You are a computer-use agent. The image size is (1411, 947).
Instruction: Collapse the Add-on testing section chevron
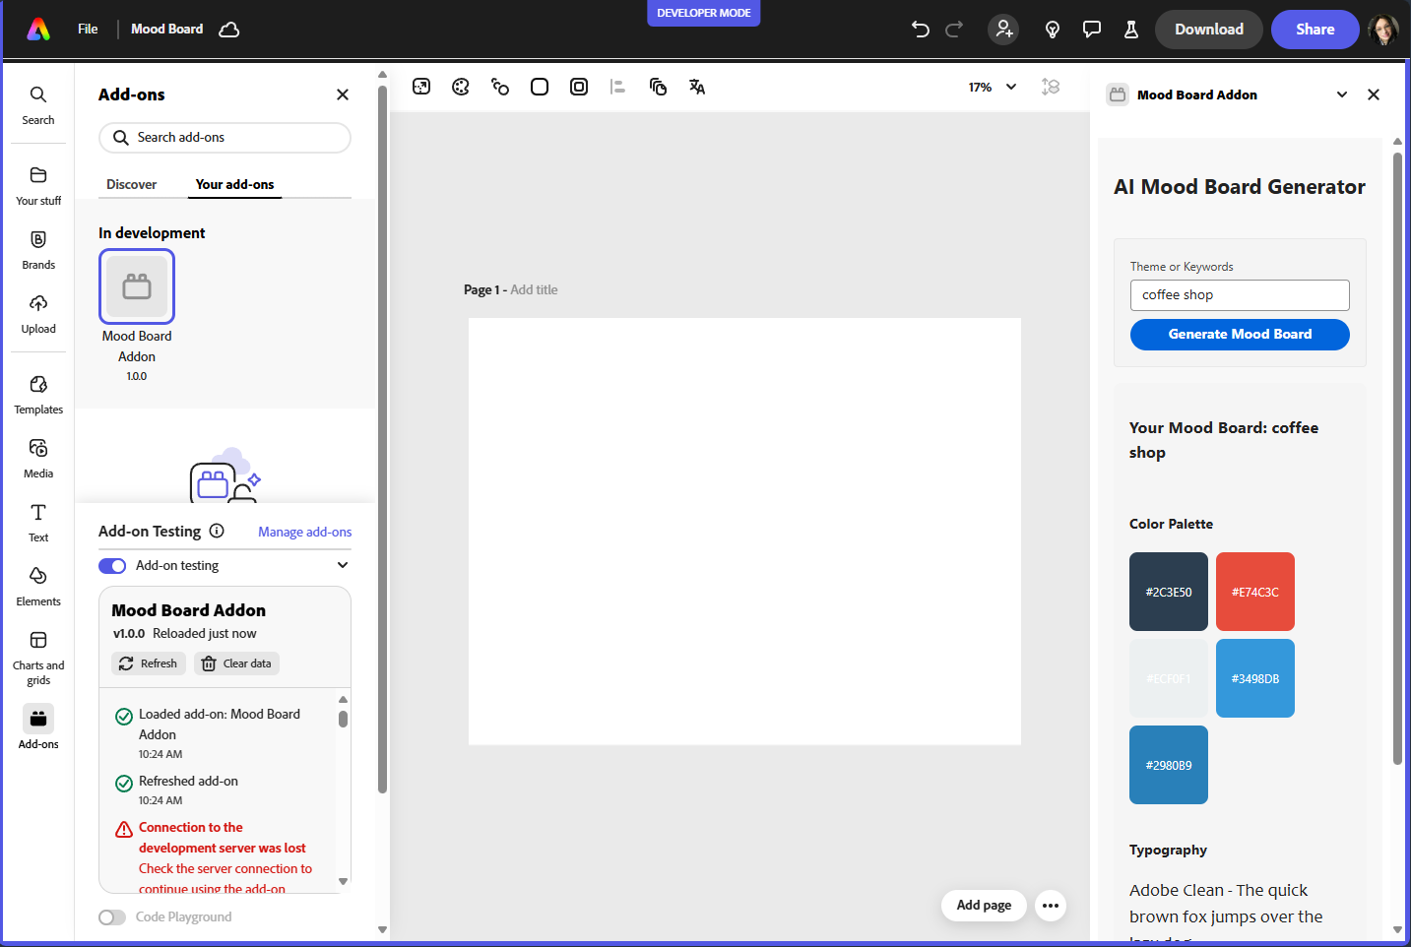click(x=343, y=565)
